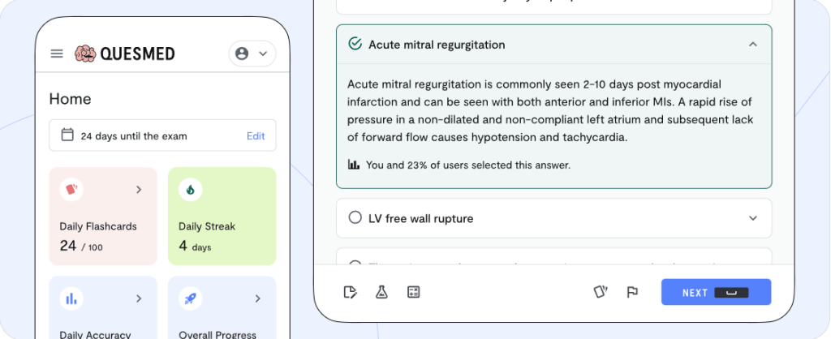The width and height of the screenshot is (831, 339).
Task: Open the user account dropdown
Action: [252, 54]
